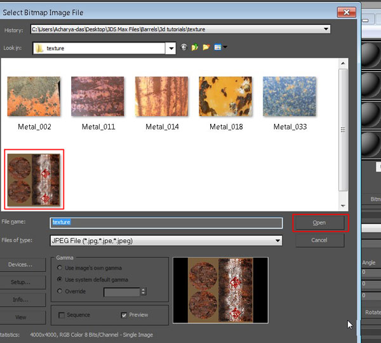Click inside the File name field
The width and height of the screenshot is (381, 343).
[166, 223]
